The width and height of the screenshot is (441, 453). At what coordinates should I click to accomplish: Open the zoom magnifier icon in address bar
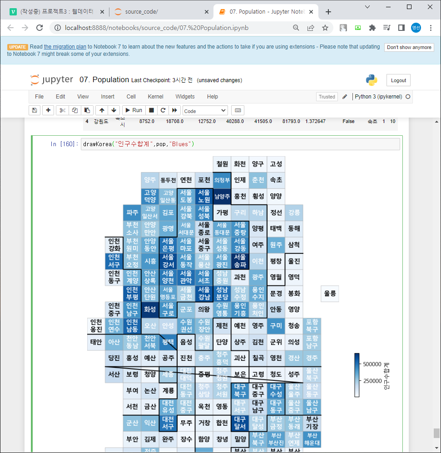(x=296, y=28)
